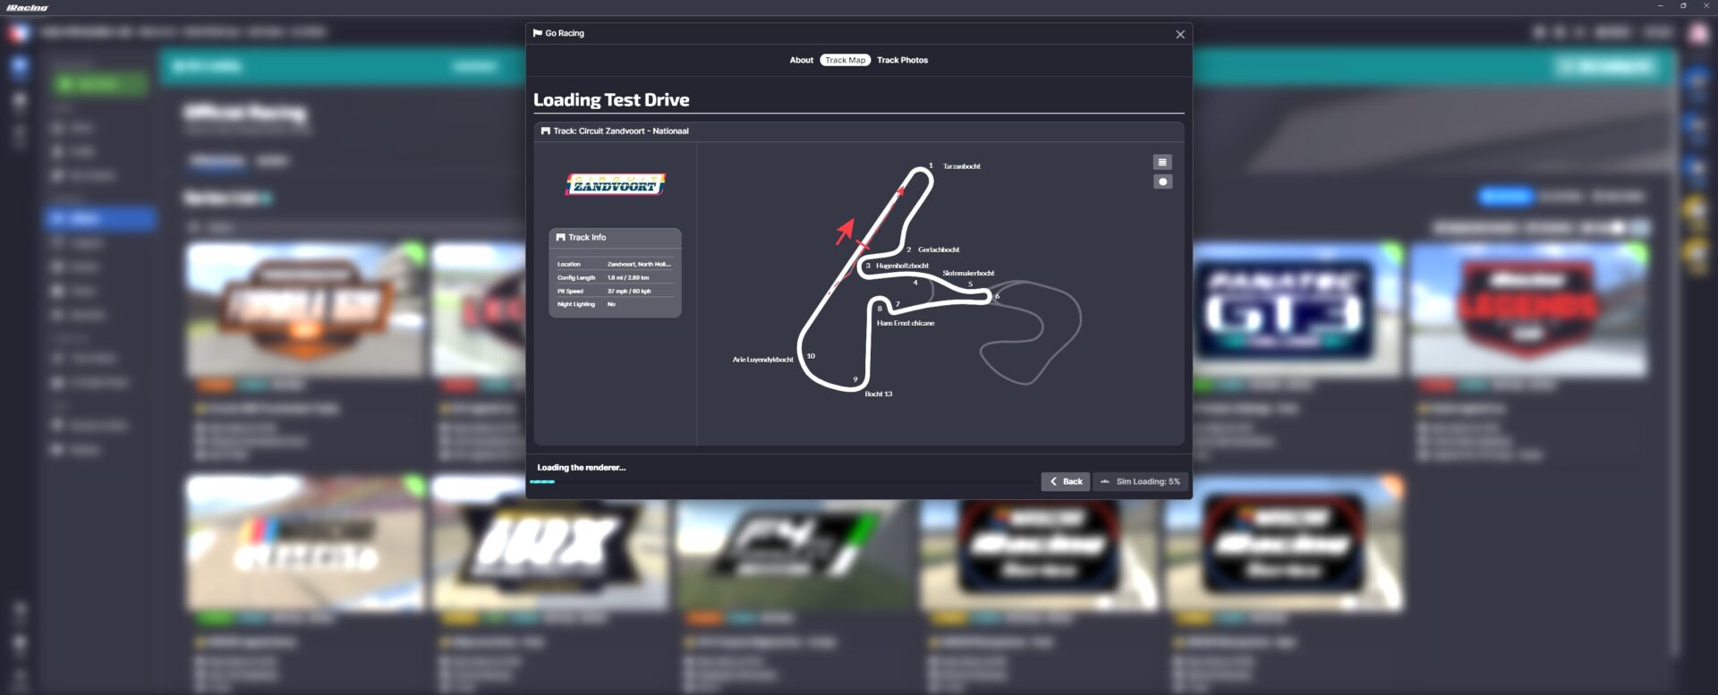Open the Track Photos tab

(902, 60)
